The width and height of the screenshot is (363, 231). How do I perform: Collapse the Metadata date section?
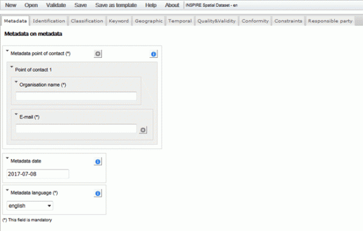[7, 158]
